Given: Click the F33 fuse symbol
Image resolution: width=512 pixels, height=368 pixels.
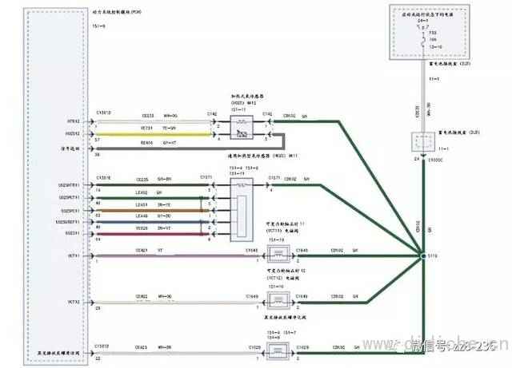Looking at the screenshot, I should (x=421, y=42).
